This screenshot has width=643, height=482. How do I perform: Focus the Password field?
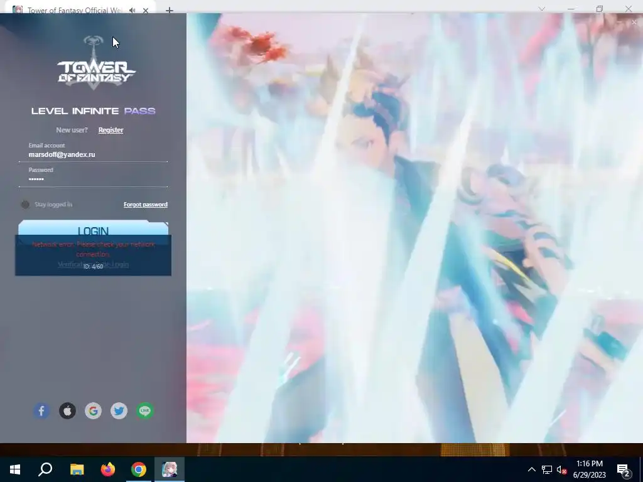[93, 179]
